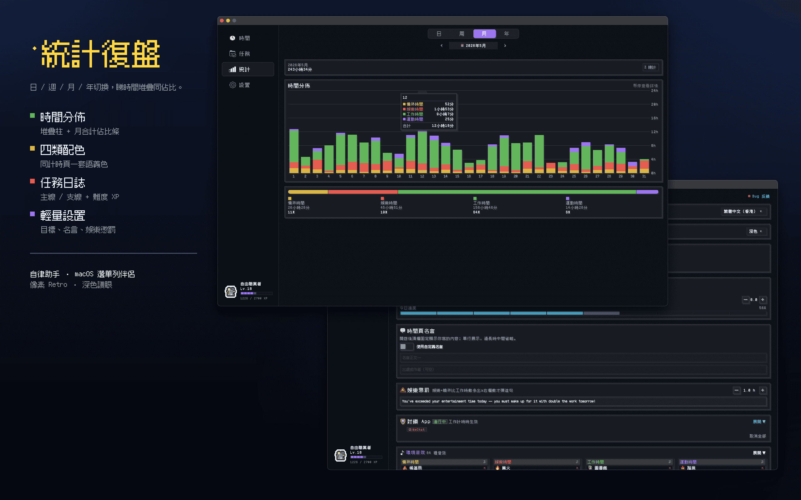Switch to the 日 view tab

(439, 34)
